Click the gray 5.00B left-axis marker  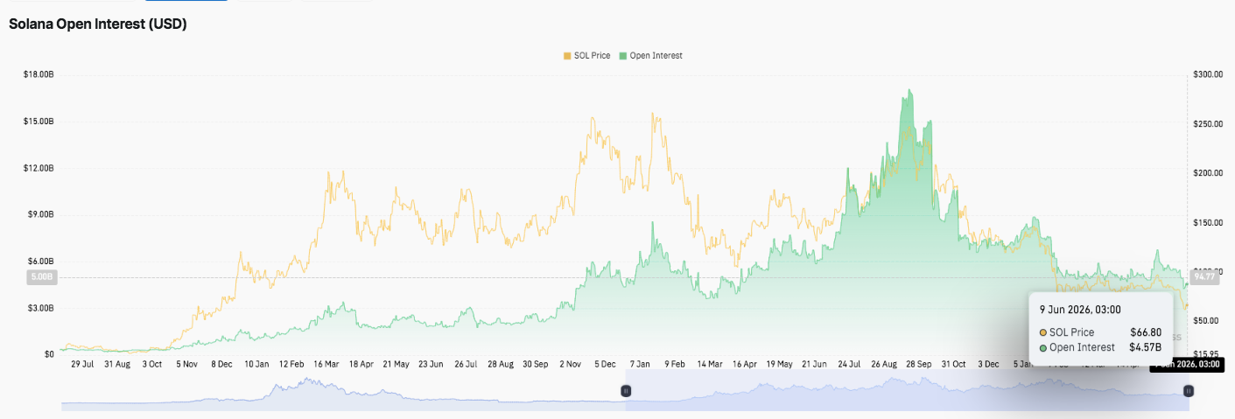[42, 277]
